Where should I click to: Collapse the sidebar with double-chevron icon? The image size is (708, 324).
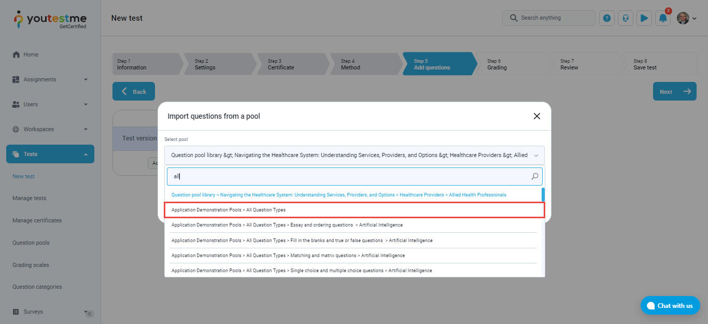click(x=89, y=314)
